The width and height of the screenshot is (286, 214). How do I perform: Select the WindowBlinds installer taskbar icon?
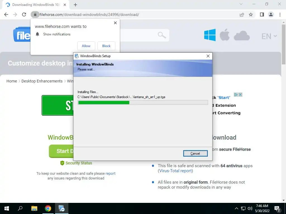[x=61, y=208]
